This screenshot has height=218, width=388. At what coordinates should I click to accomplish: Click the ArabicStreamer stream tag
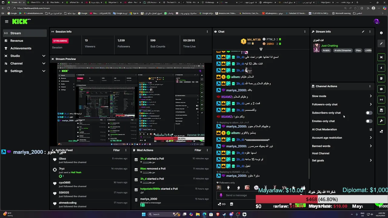[x=343, y=51]
